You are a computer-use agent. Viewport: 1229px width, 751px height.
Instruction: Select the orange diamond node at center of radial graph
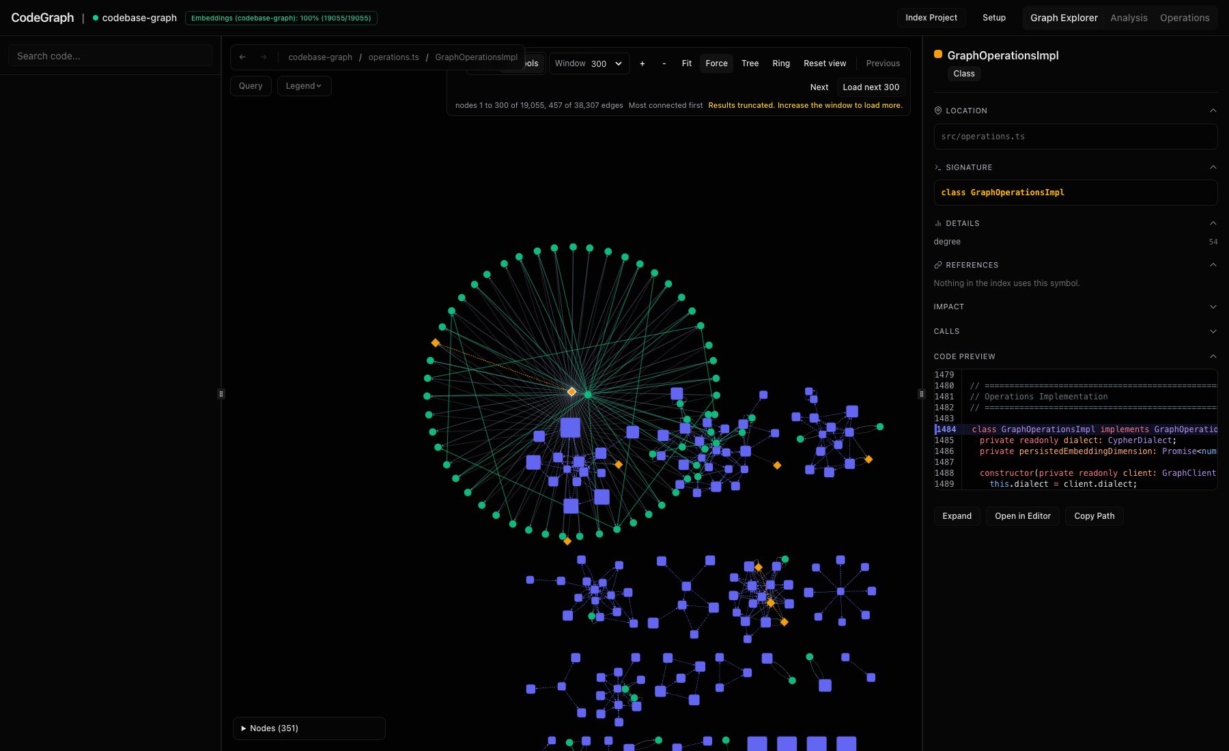tap(571, 392)
